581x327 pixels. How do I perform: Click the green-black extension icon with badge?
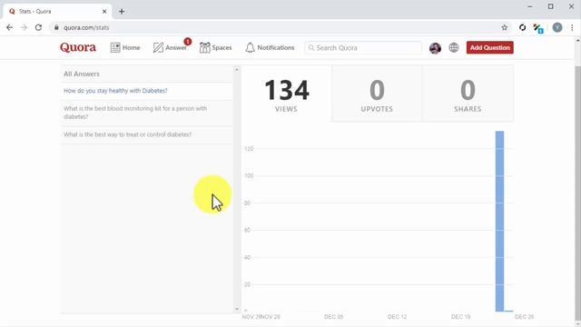point(538,28)
